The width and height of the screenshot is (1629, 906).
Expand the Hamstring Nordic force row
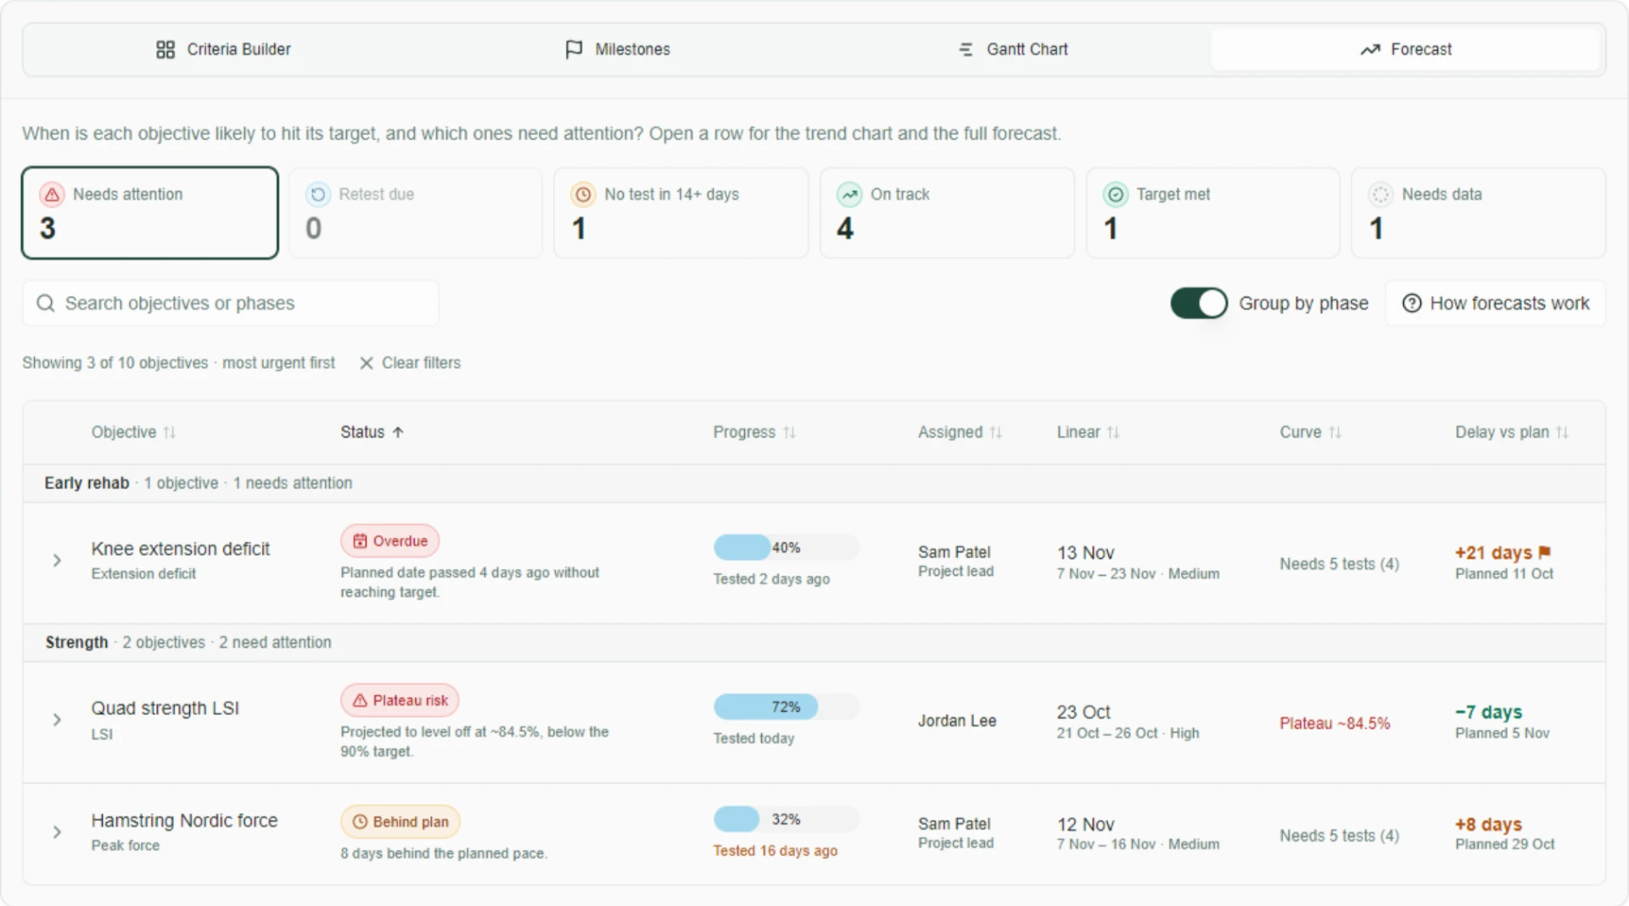coord(57,832)
